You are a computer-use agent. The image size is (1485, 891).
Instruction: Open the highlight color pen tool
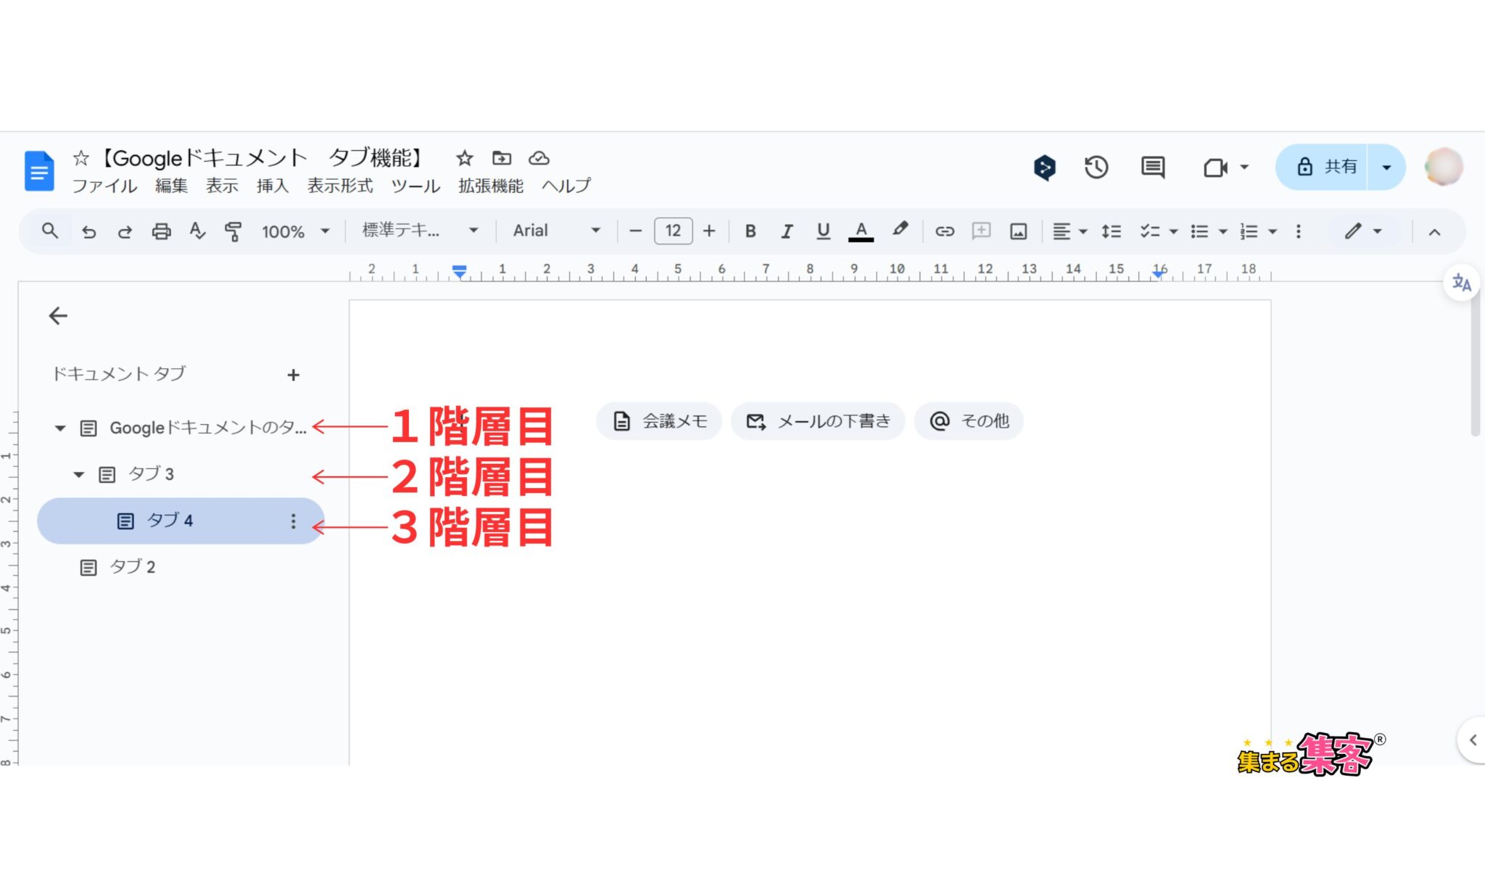coord(900,230)
